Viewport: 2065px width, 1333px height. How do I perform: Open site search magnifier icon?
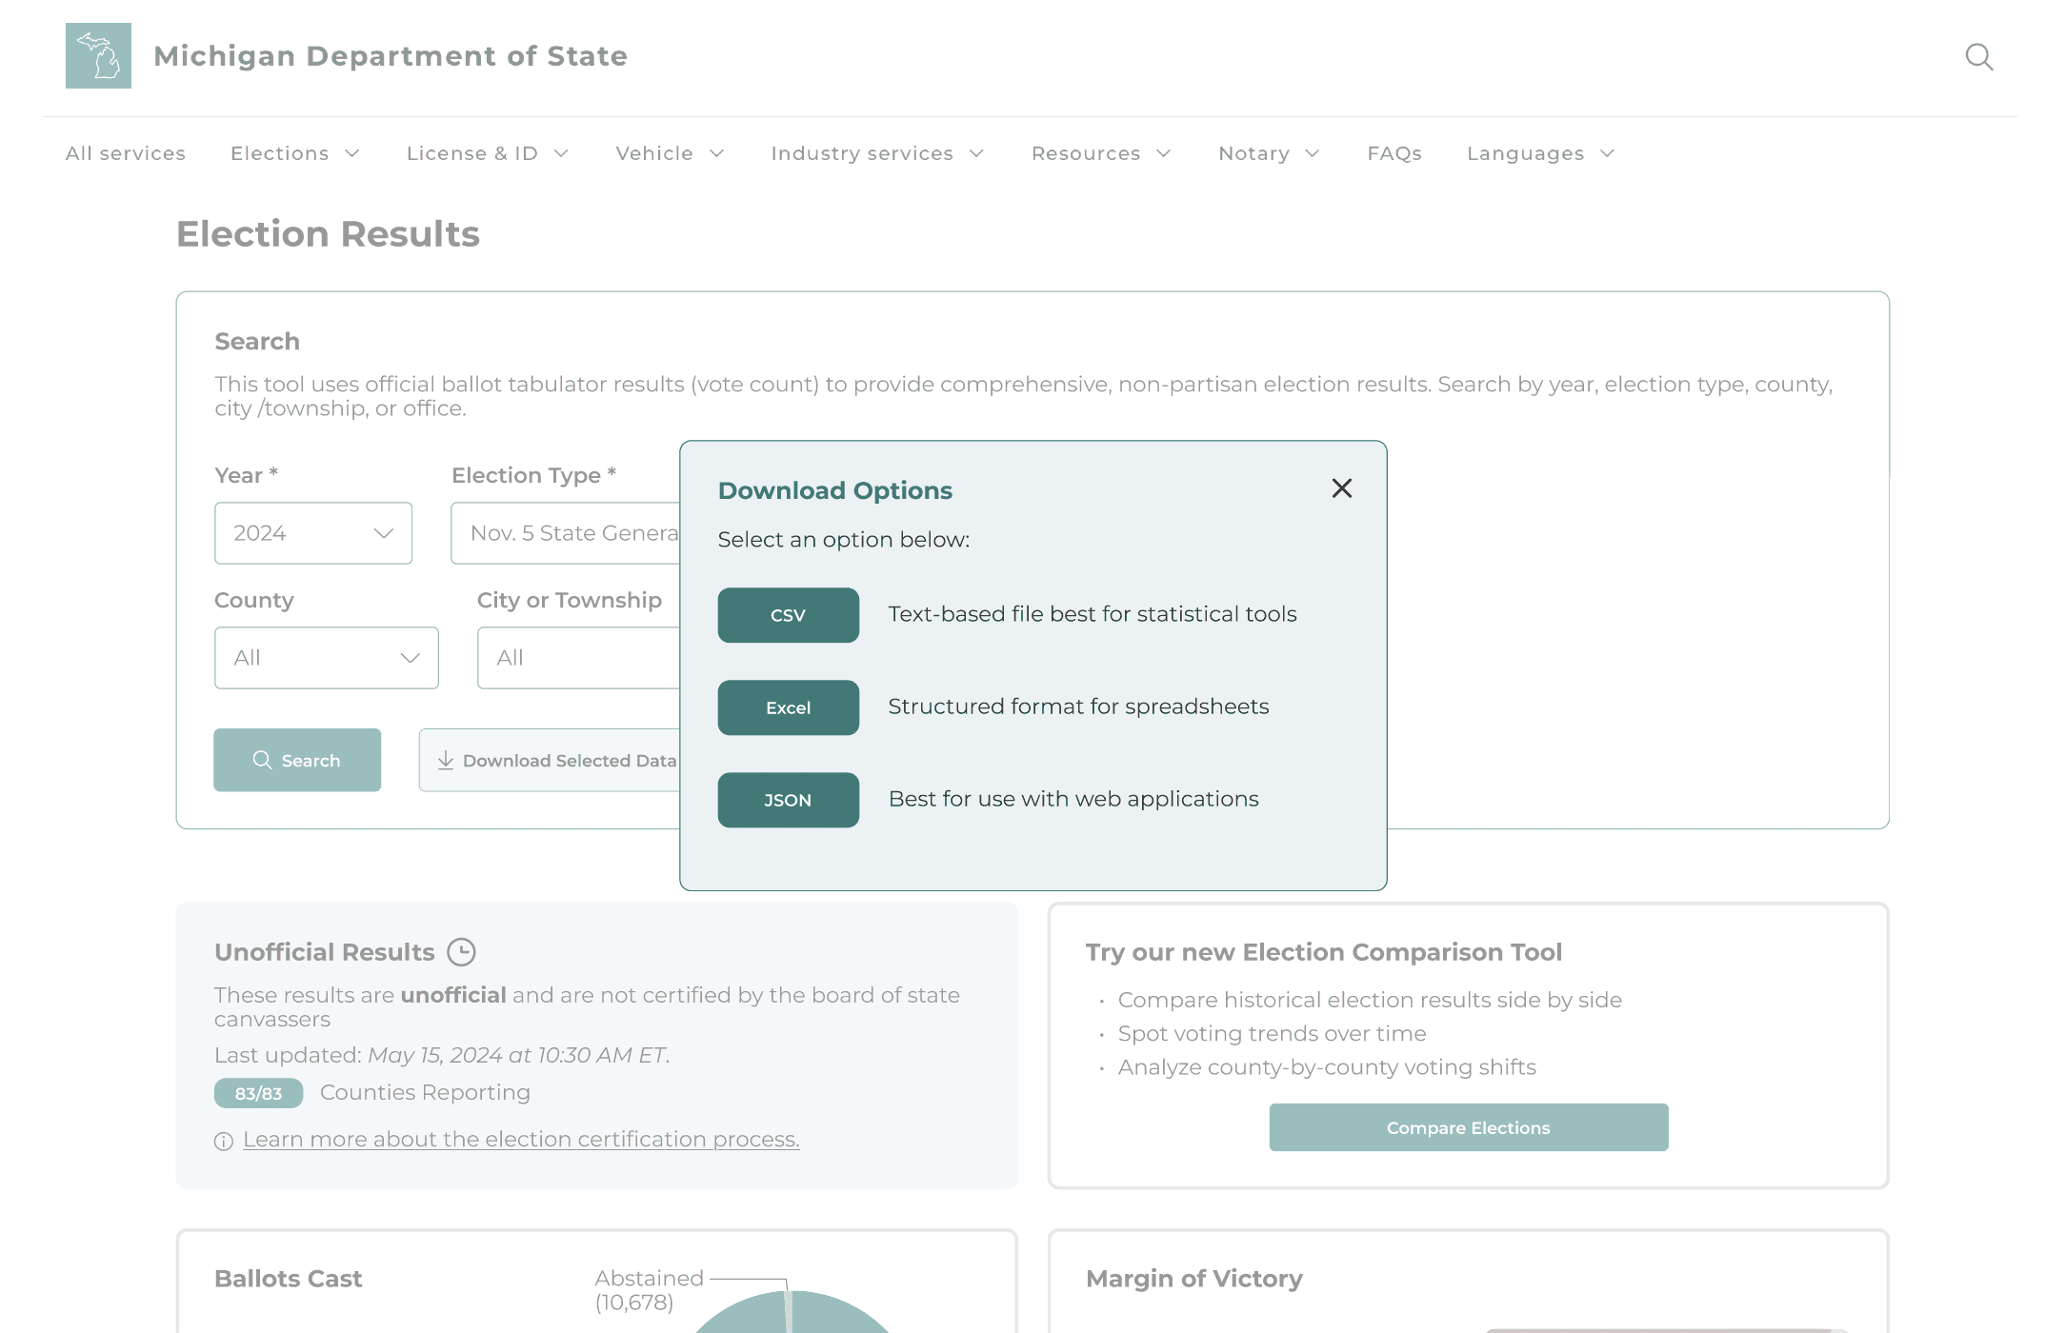[x=1978, y=57]
